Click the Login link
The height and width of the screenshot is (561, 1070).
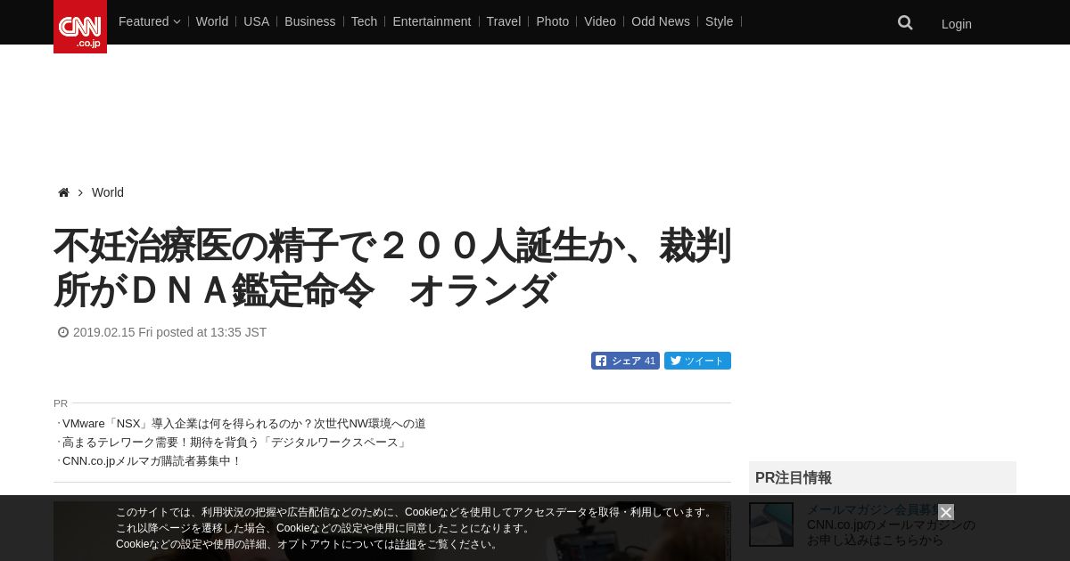957,24
